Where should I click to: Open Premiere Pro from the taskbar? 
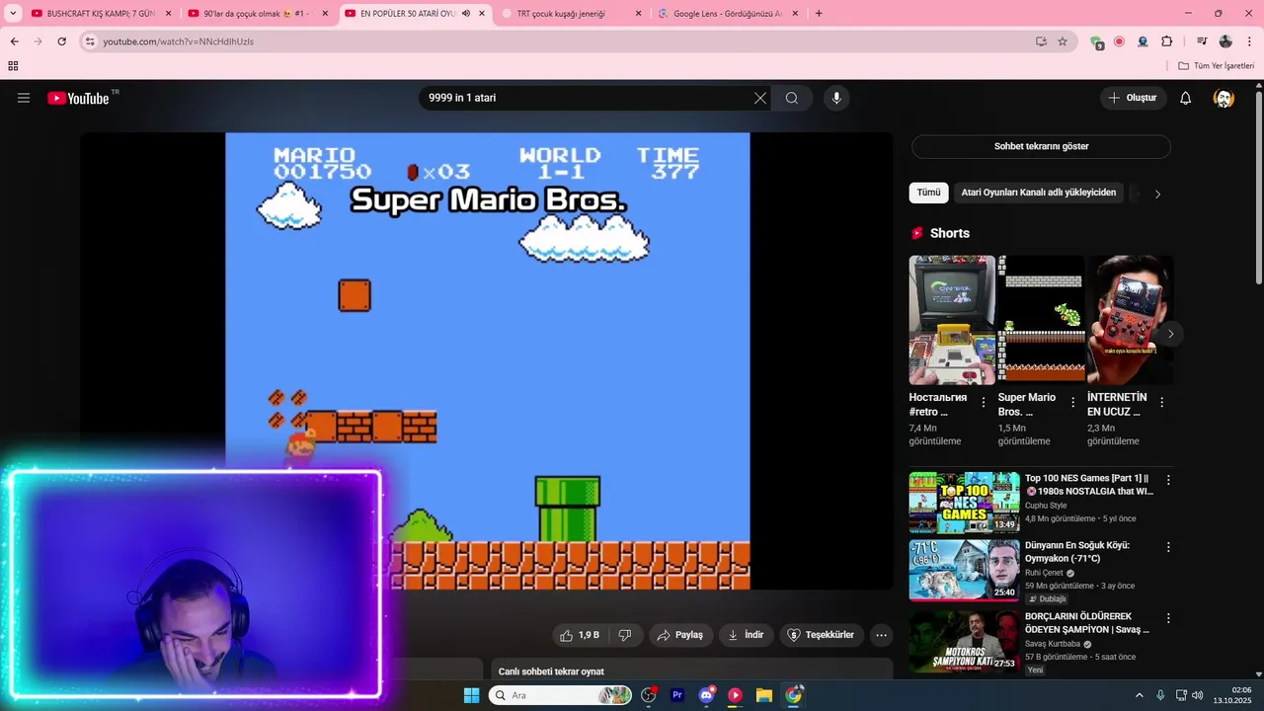tap(677, 695)
